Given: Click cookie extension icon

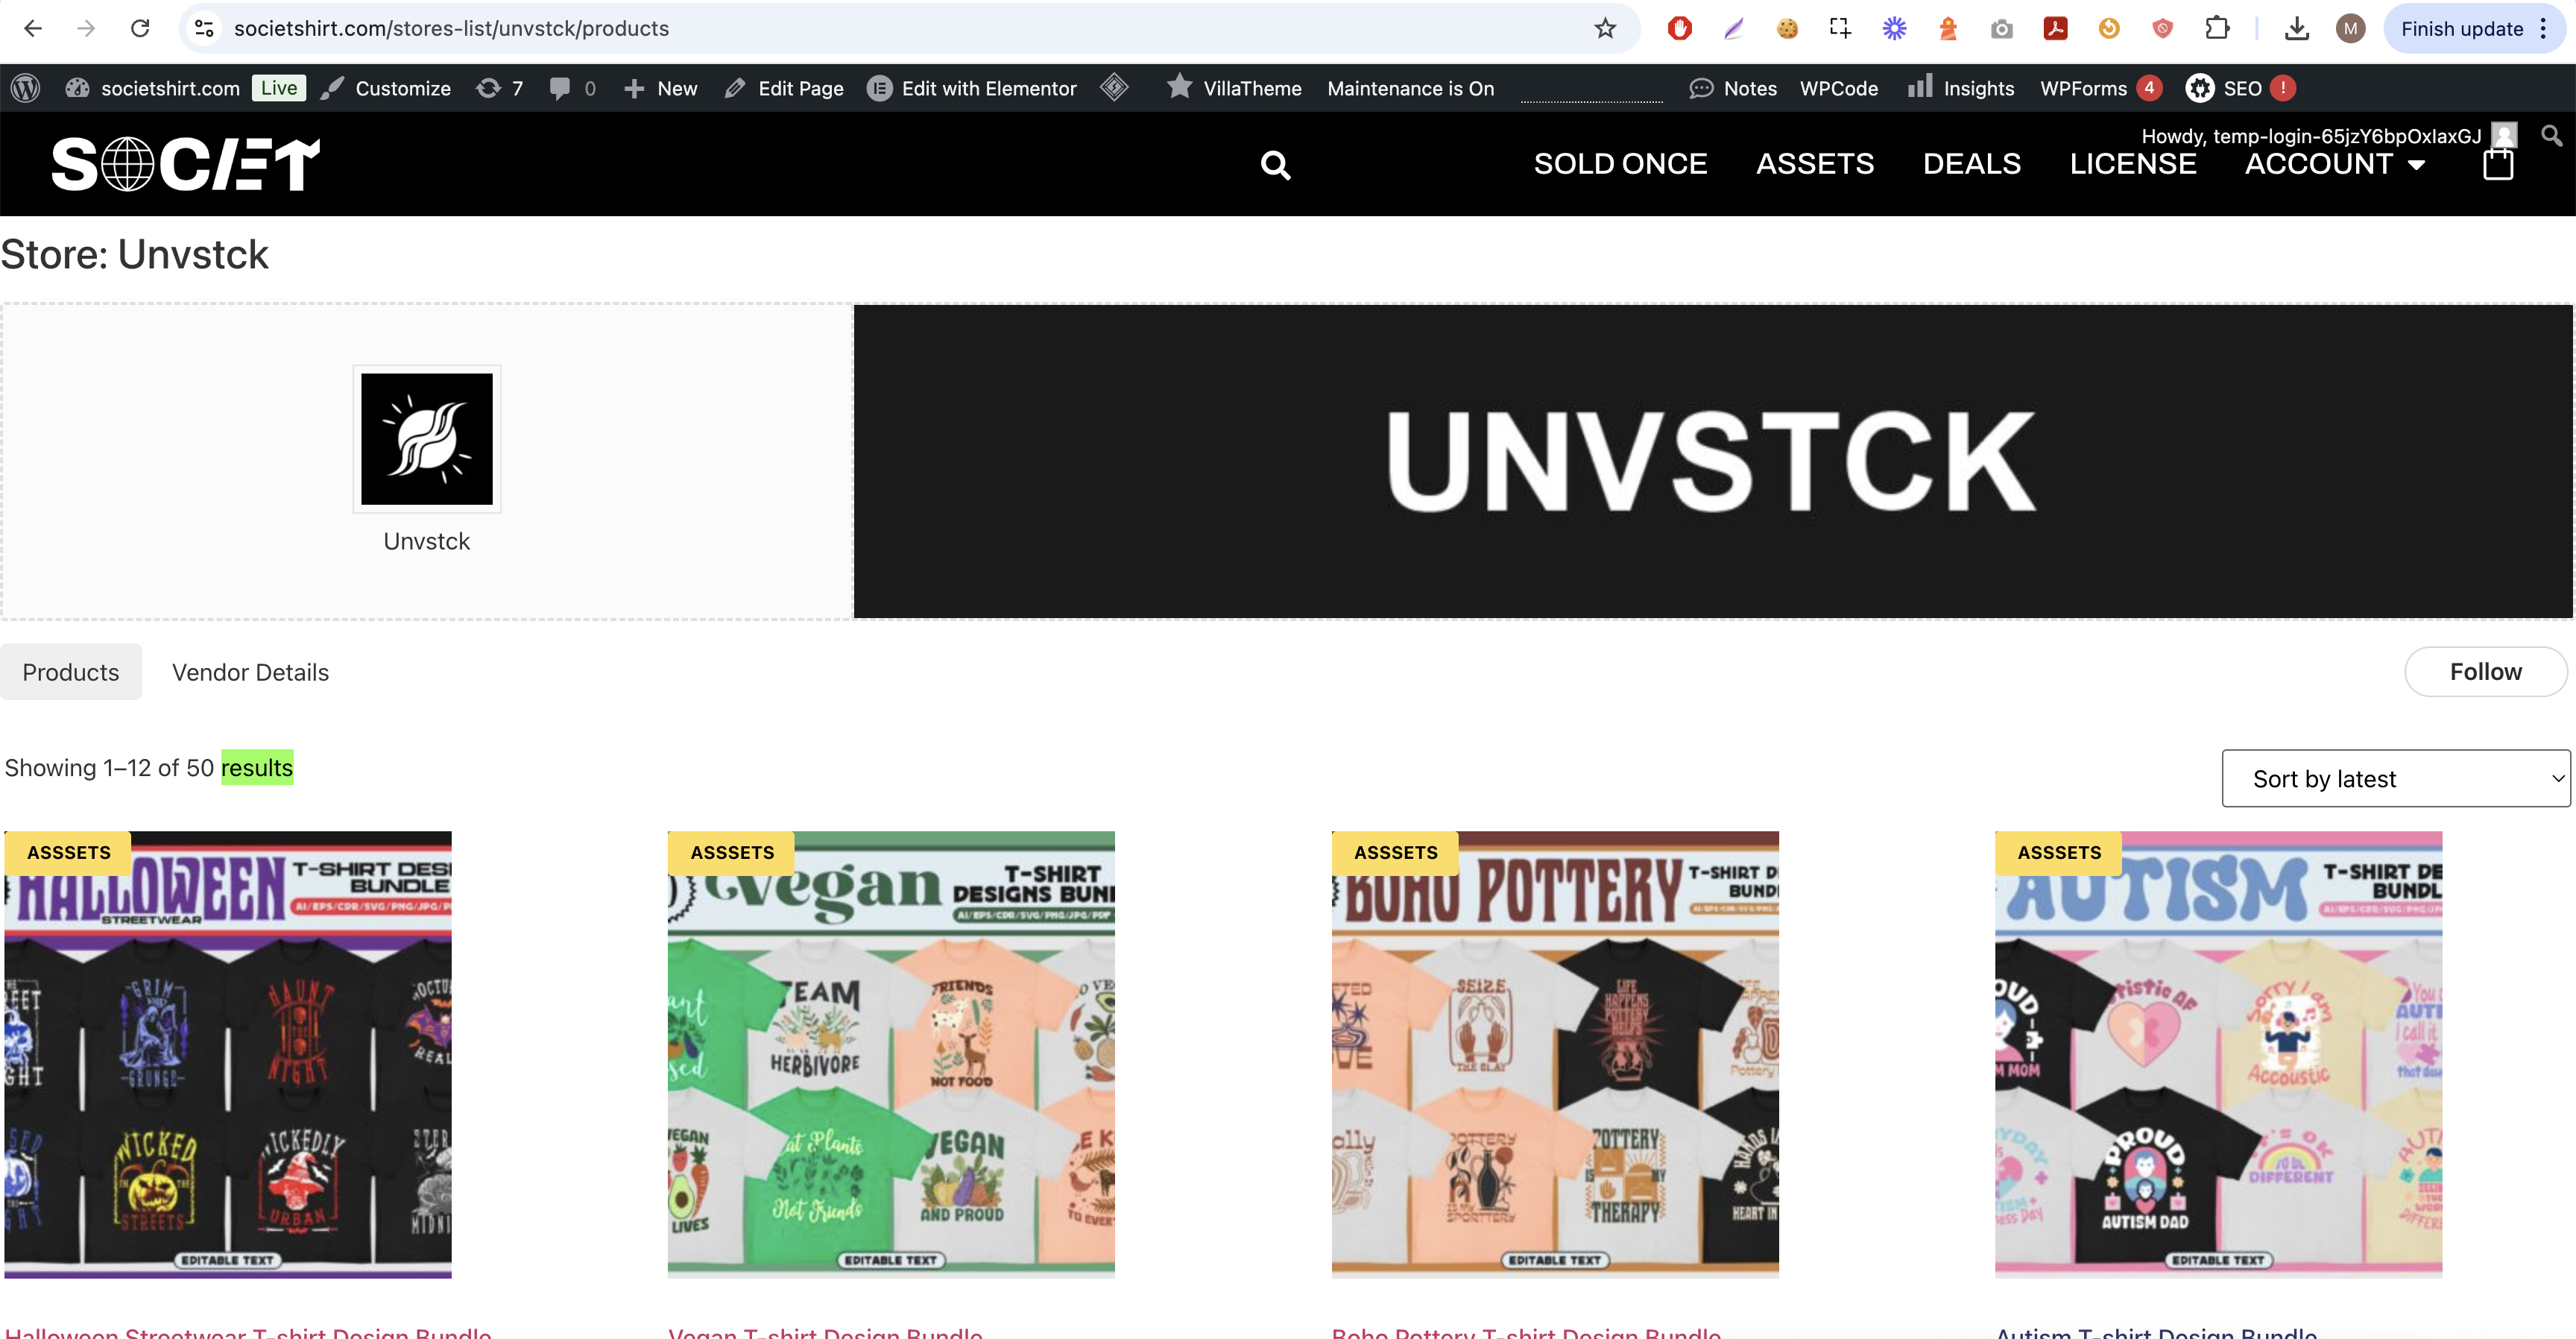Looking at the screenshot, I should pos(1787,28).
